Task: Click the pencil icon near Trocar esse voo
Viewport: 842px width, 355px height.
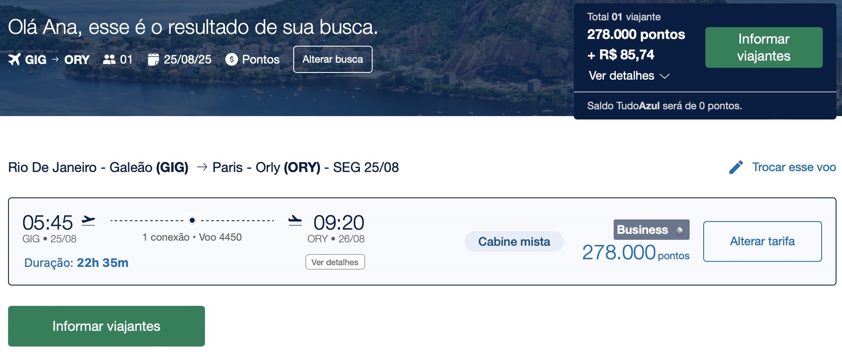Action: pos(736,167)
